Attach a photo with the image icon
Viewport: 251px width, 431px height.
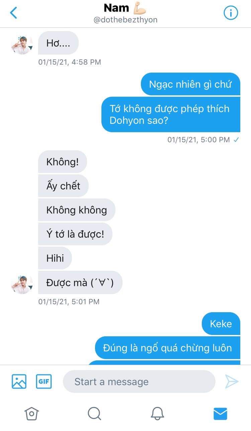[x=19, y=381]
